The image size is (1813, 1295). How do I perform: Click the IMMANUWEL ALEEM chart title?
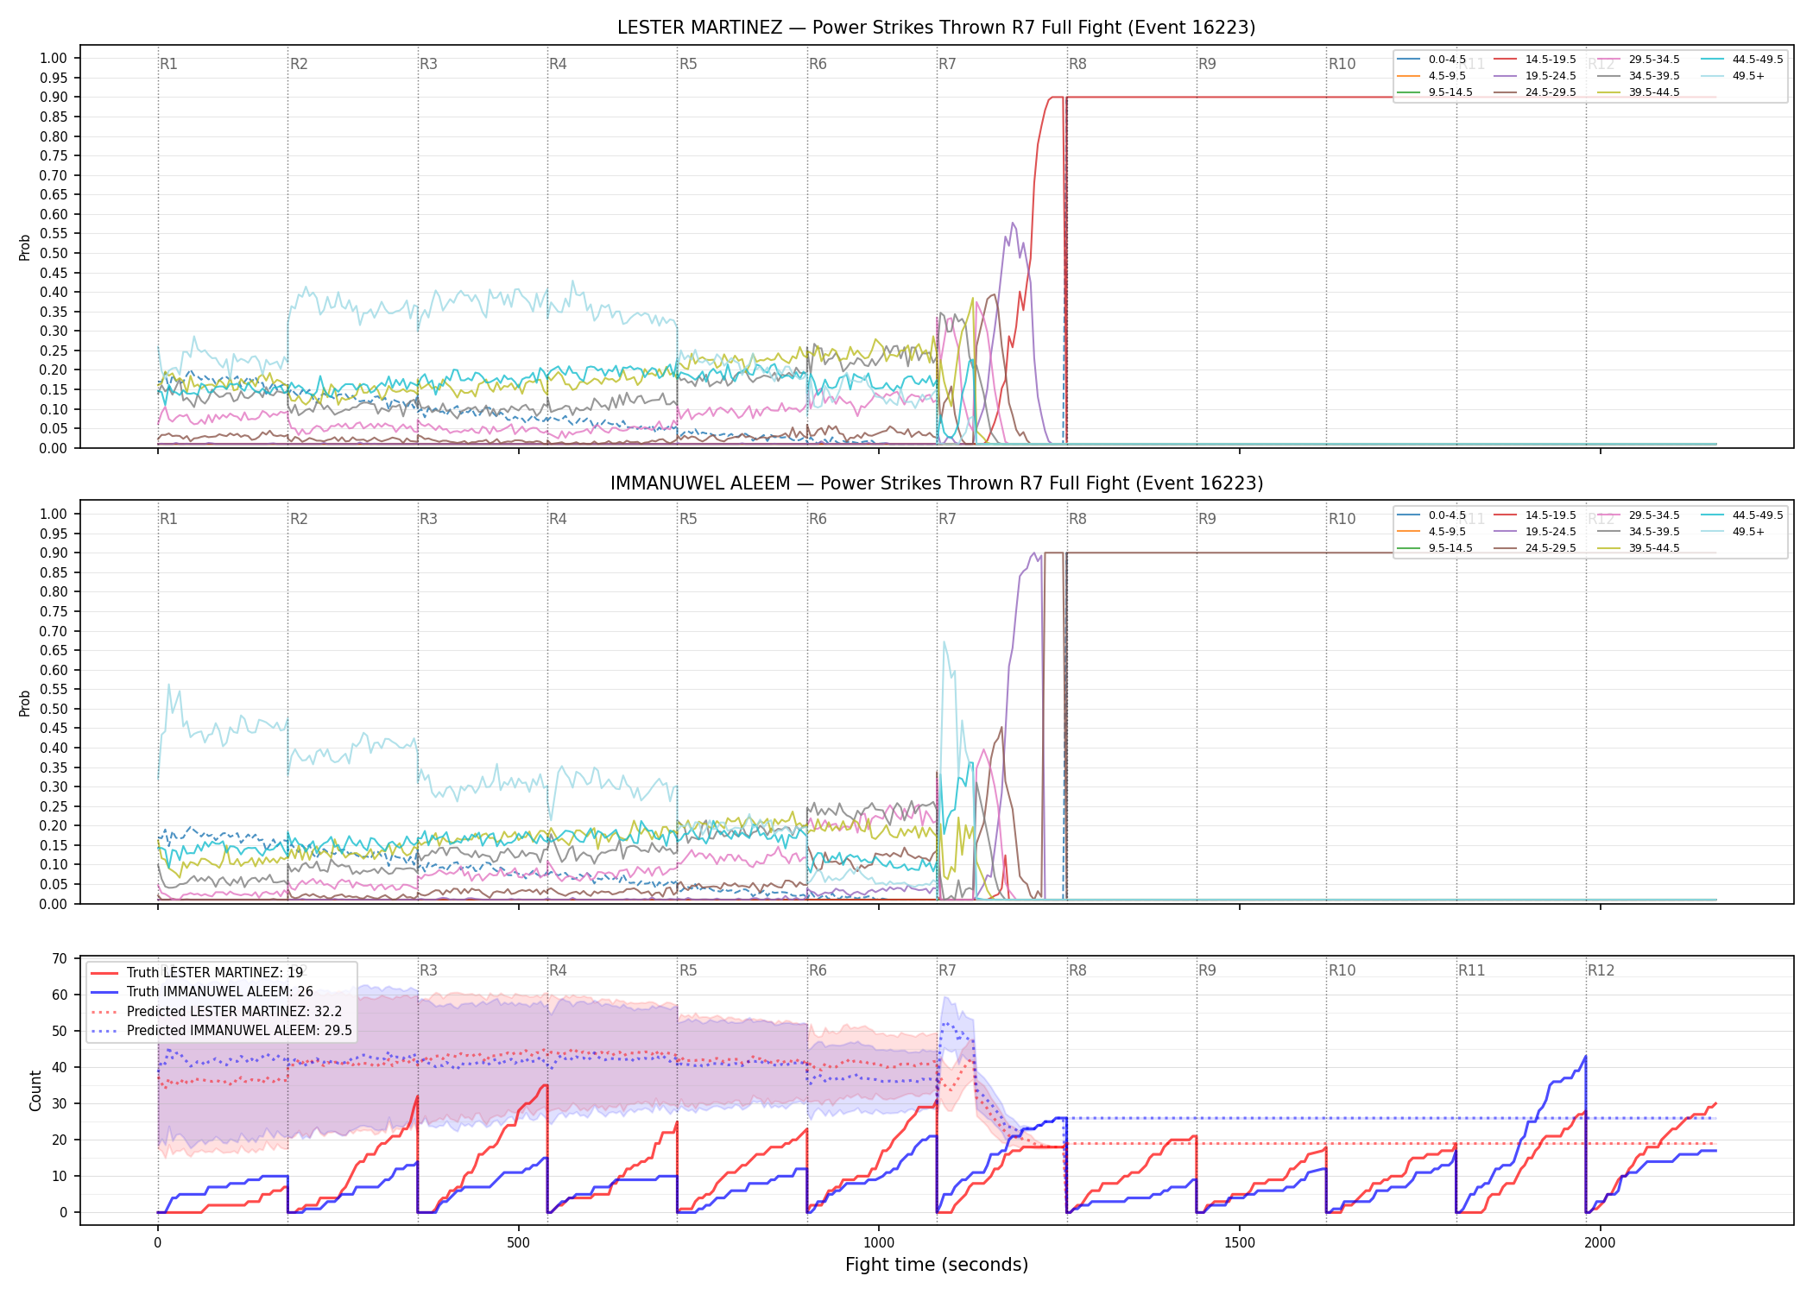coord(937,483)
